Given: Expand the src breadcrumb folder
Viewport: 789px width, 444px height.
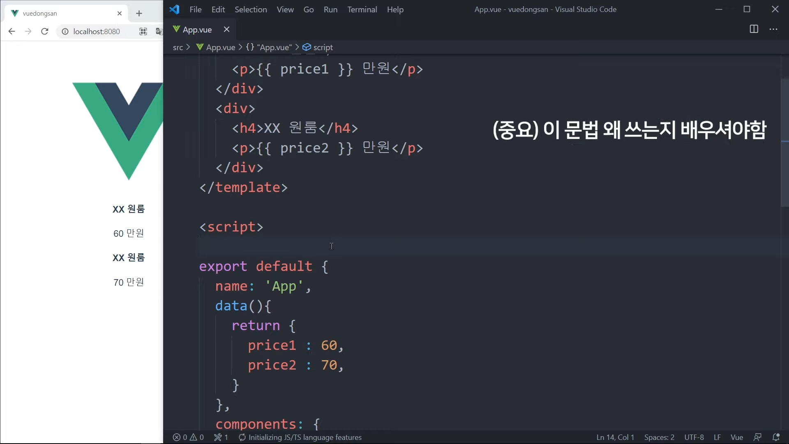Looking at the screenshot, I should 178,47.
